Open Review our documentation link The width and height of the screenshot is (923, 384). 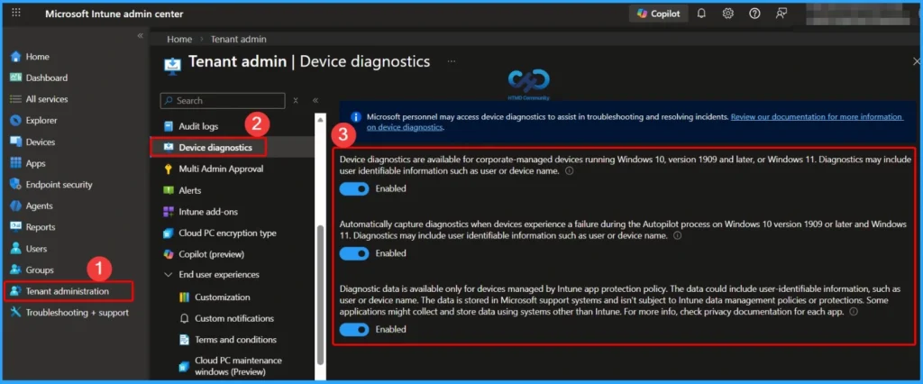tap(635, 122)
